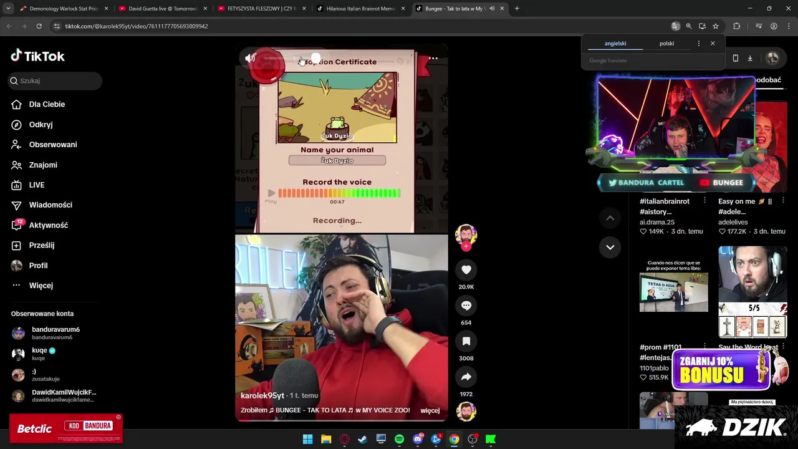Click the TikTok logo
Viewport: 798px width, 449px height.
37,56
